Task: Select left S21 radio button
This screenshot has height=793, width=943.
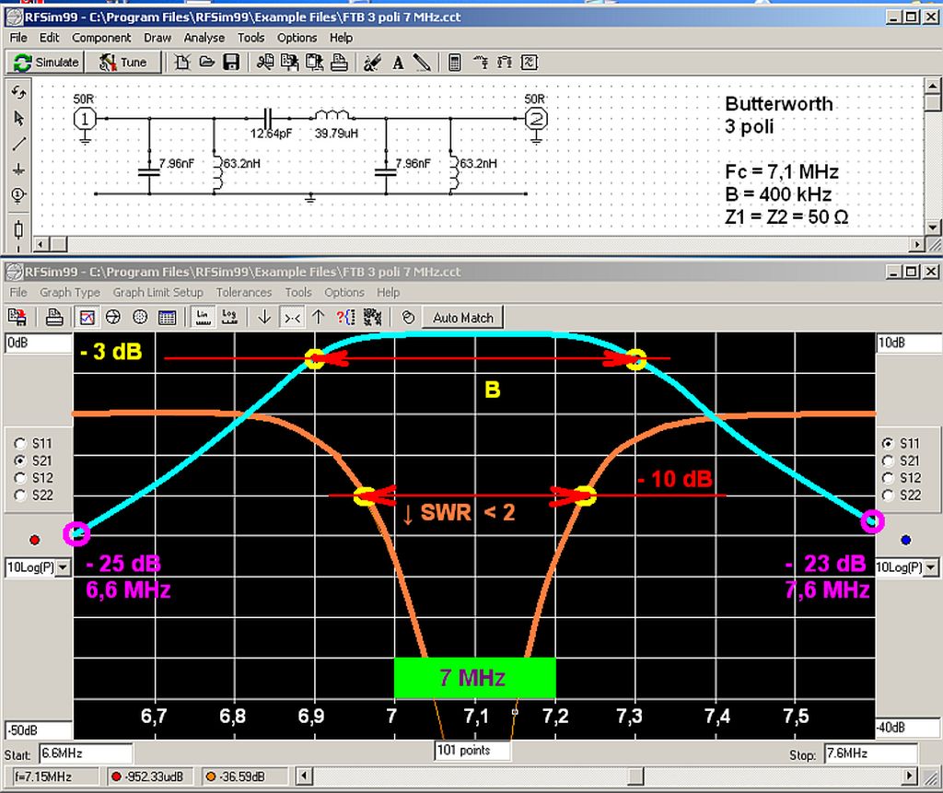Action: pos(20,461)
